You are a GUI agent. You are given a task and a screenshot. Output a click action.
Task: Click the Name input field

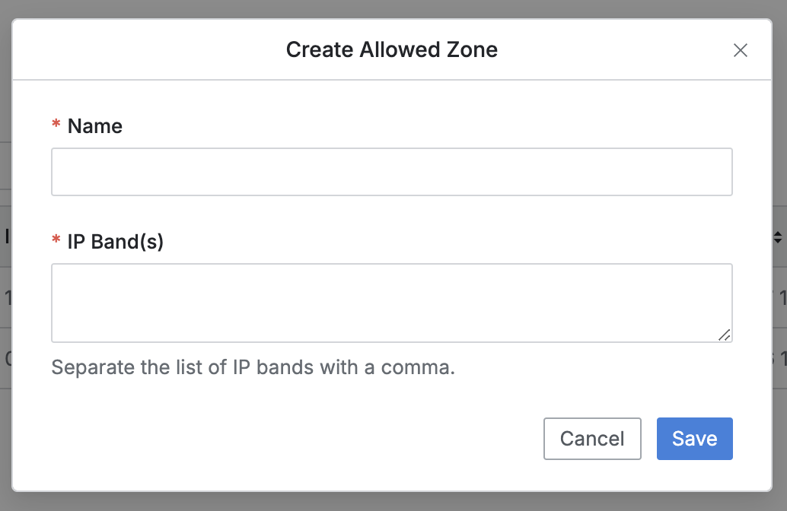(x=391, y=172)
